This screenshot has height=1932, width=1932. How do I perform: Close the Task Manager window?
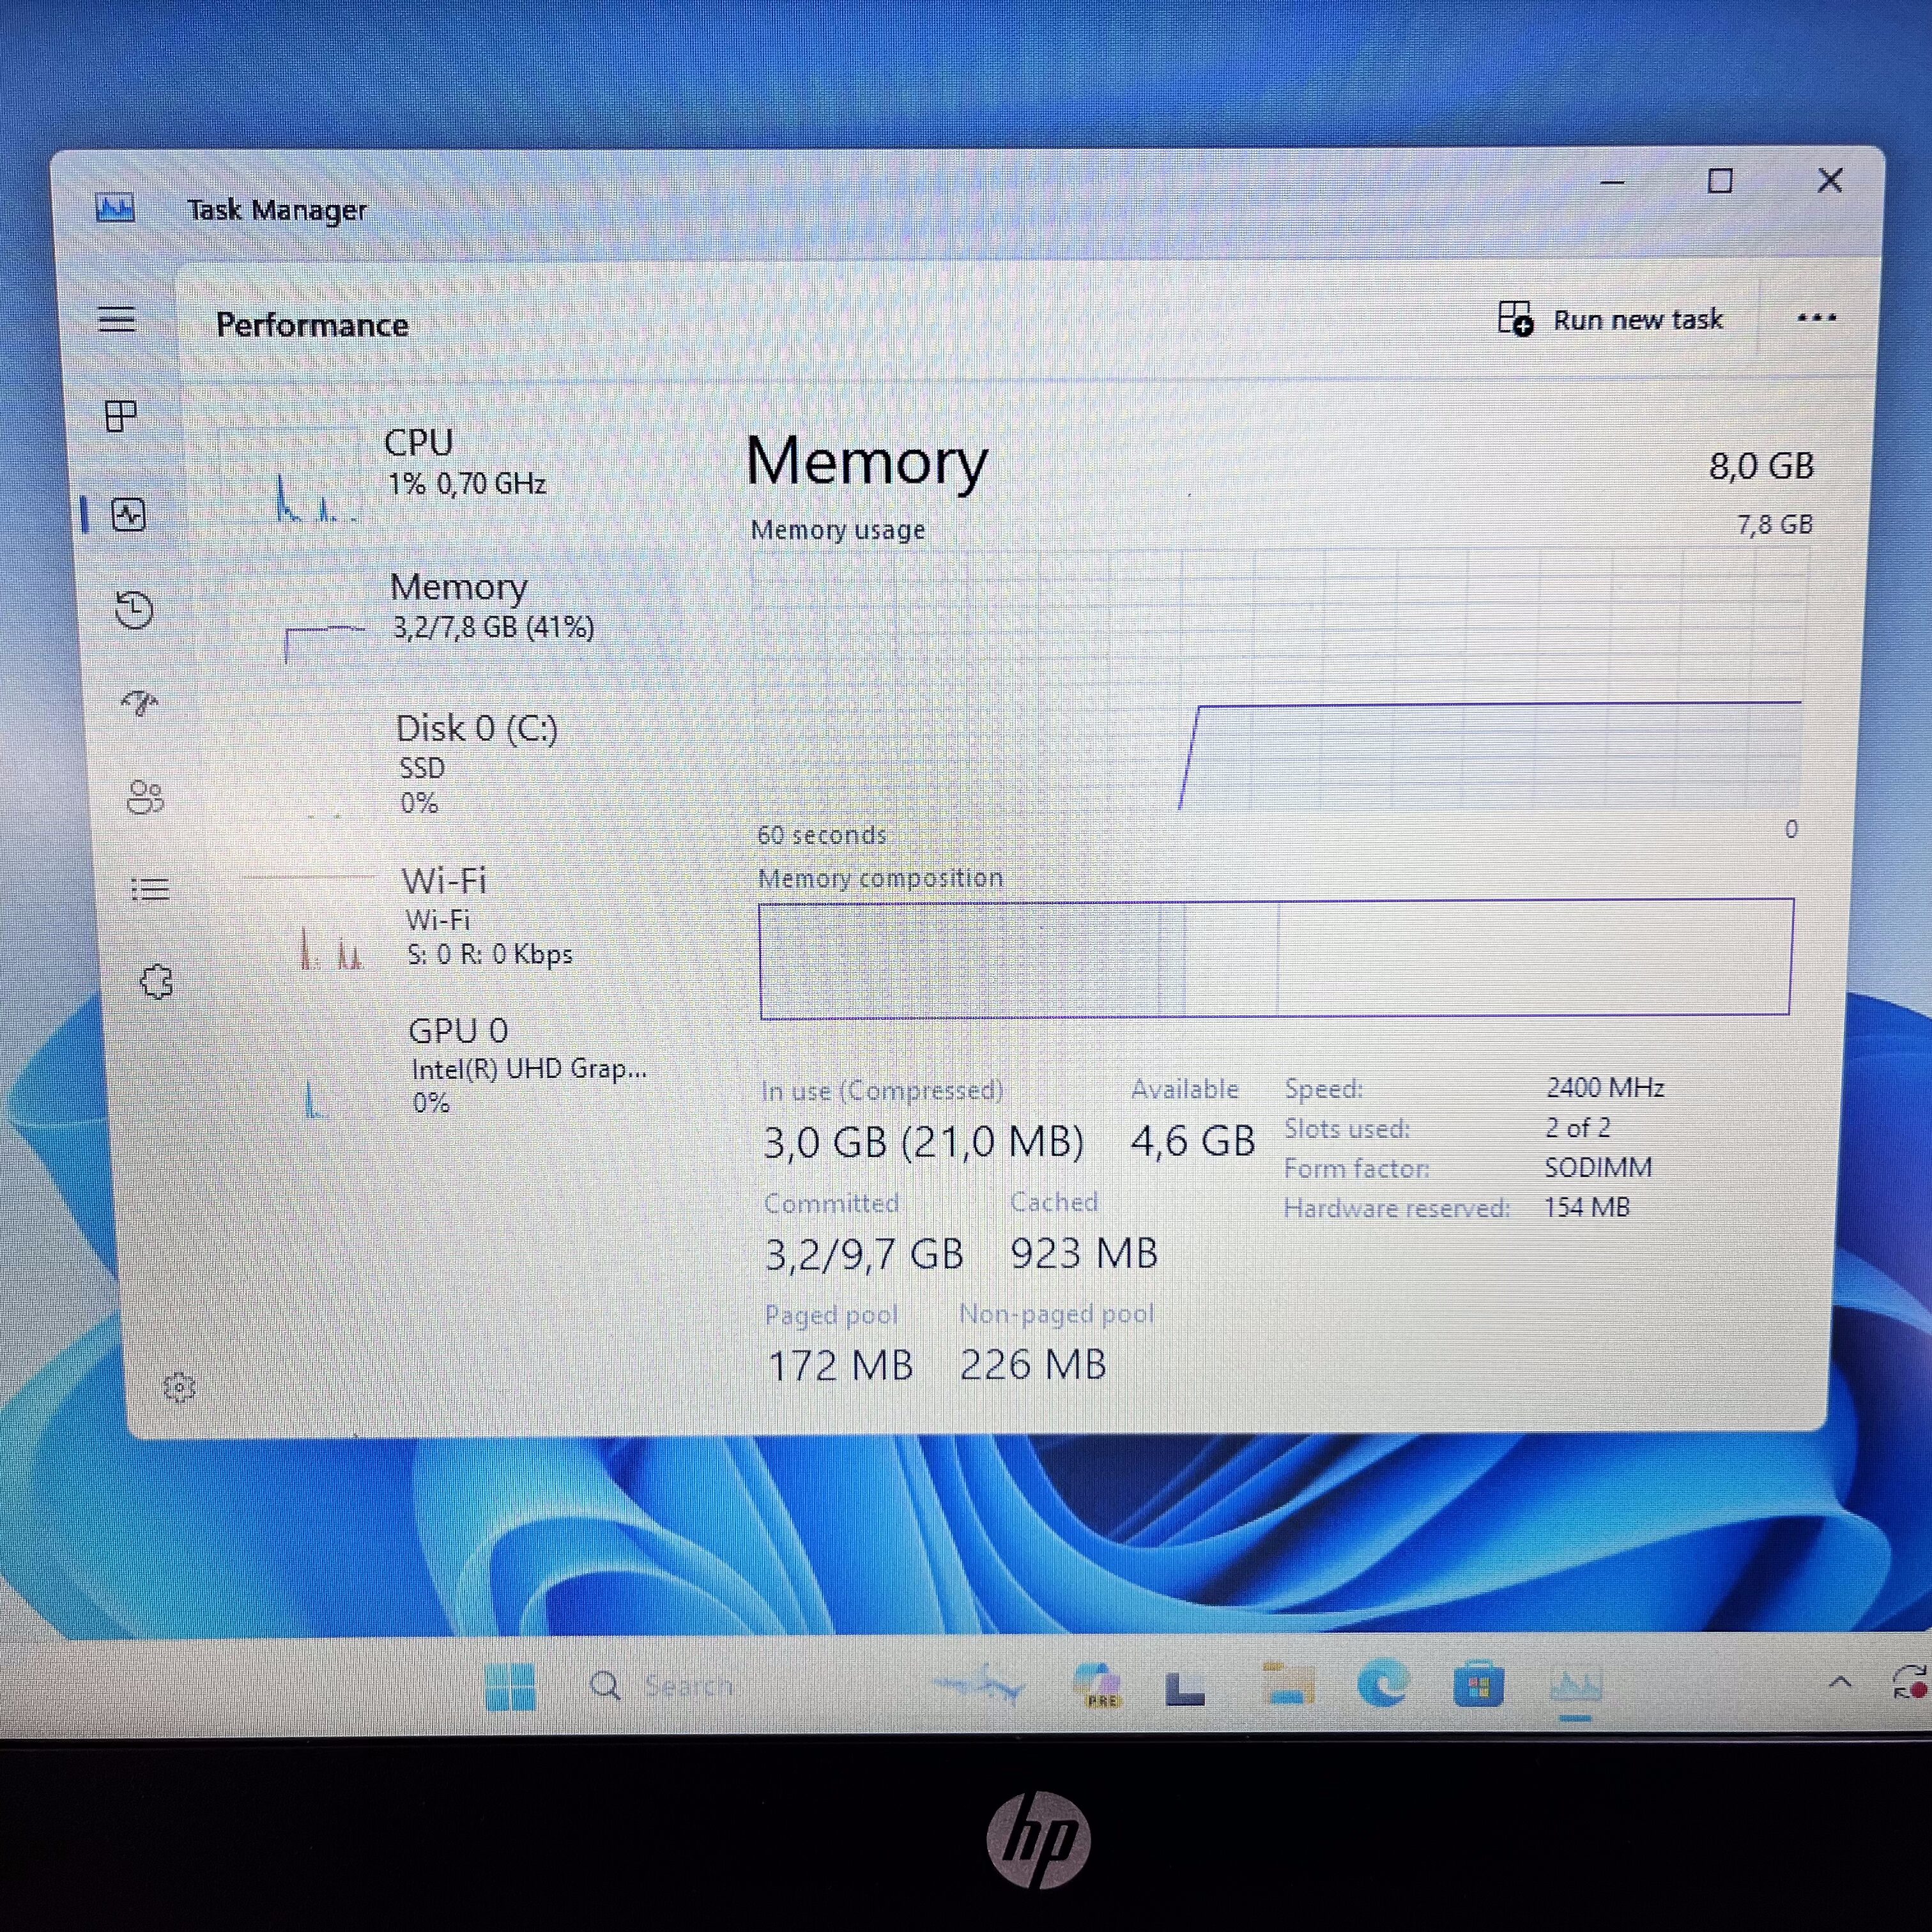(x=1829, y=180)
